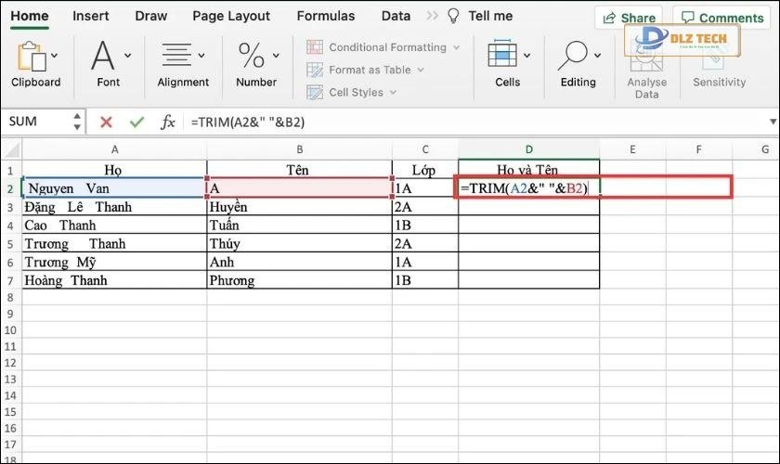Cancel formula with the red X
The height and width of the screenshot is (464, 780).
pyautogui.click(x=106, y=122)
